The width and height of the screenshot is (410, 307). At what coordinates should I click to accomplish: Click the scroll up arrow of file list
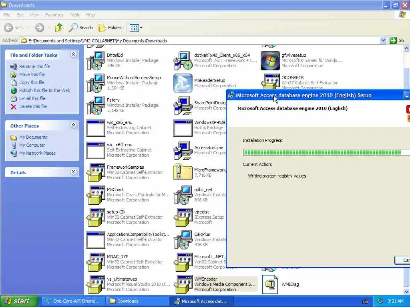point(407,48)
